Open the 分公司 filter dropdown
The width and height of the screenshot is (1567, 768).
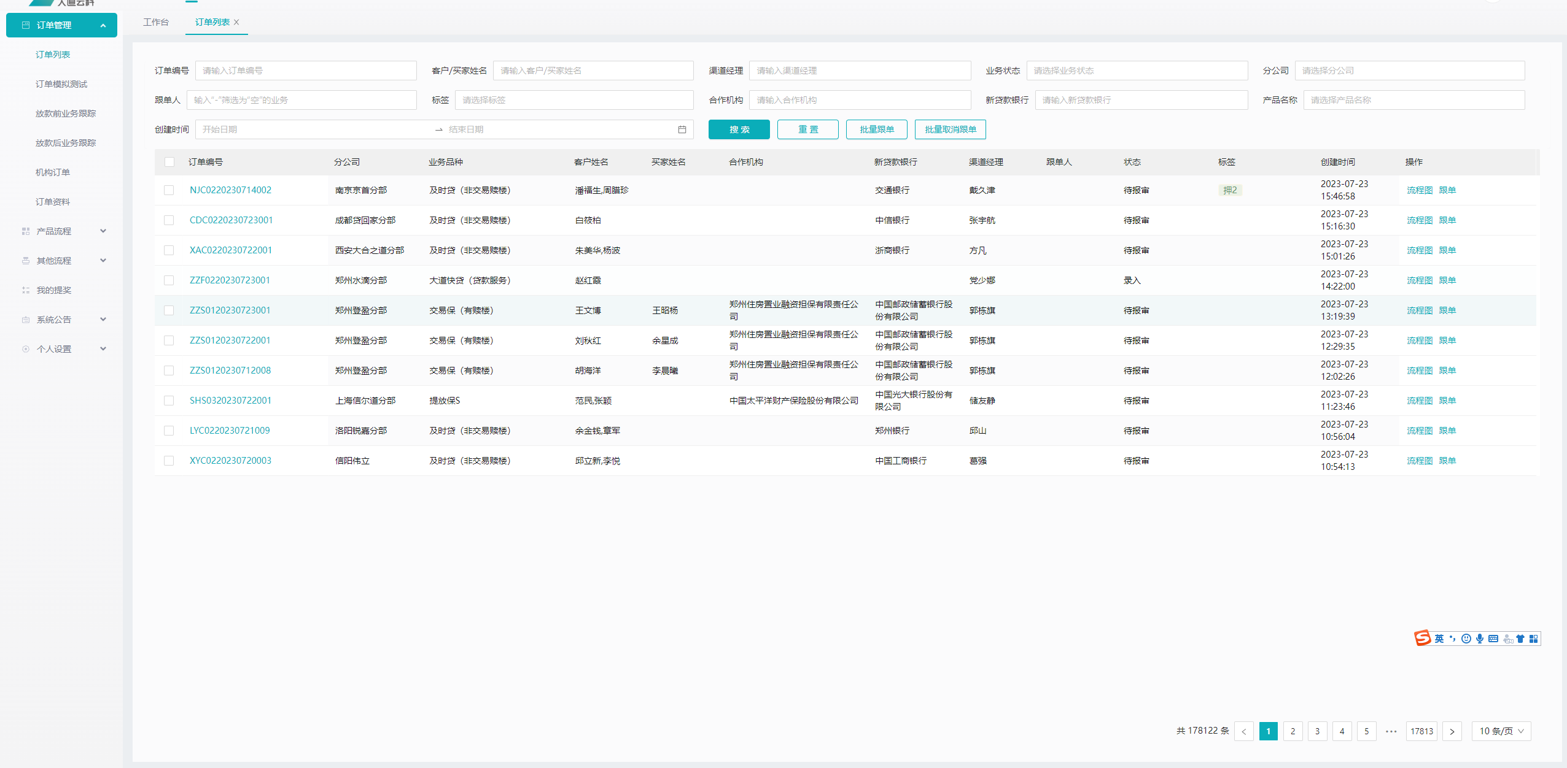[1409, 71]
